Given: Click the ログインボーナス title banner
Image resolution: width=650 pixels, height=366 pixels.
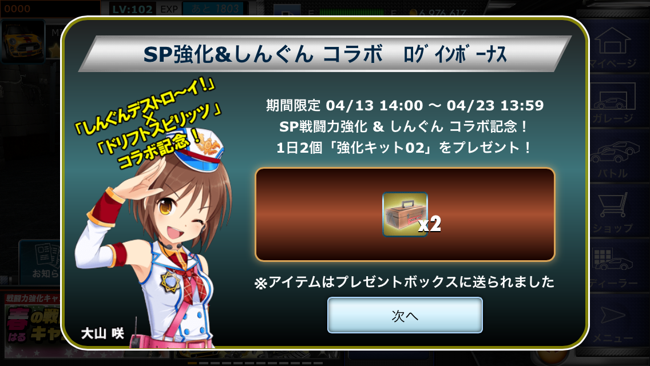Looking at the screenshot, I should pyautogui.click(x=326, y=54).
